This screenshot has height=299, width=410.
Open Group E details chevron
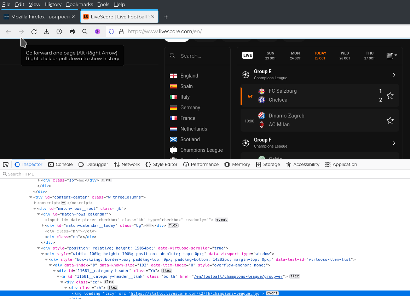tap(394, 75)
